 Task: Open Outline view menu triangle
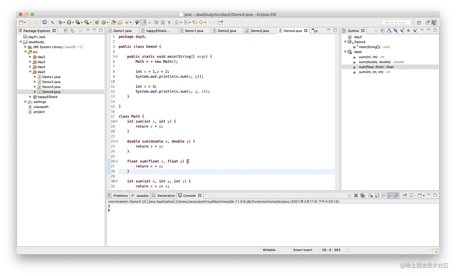[422, 30]
